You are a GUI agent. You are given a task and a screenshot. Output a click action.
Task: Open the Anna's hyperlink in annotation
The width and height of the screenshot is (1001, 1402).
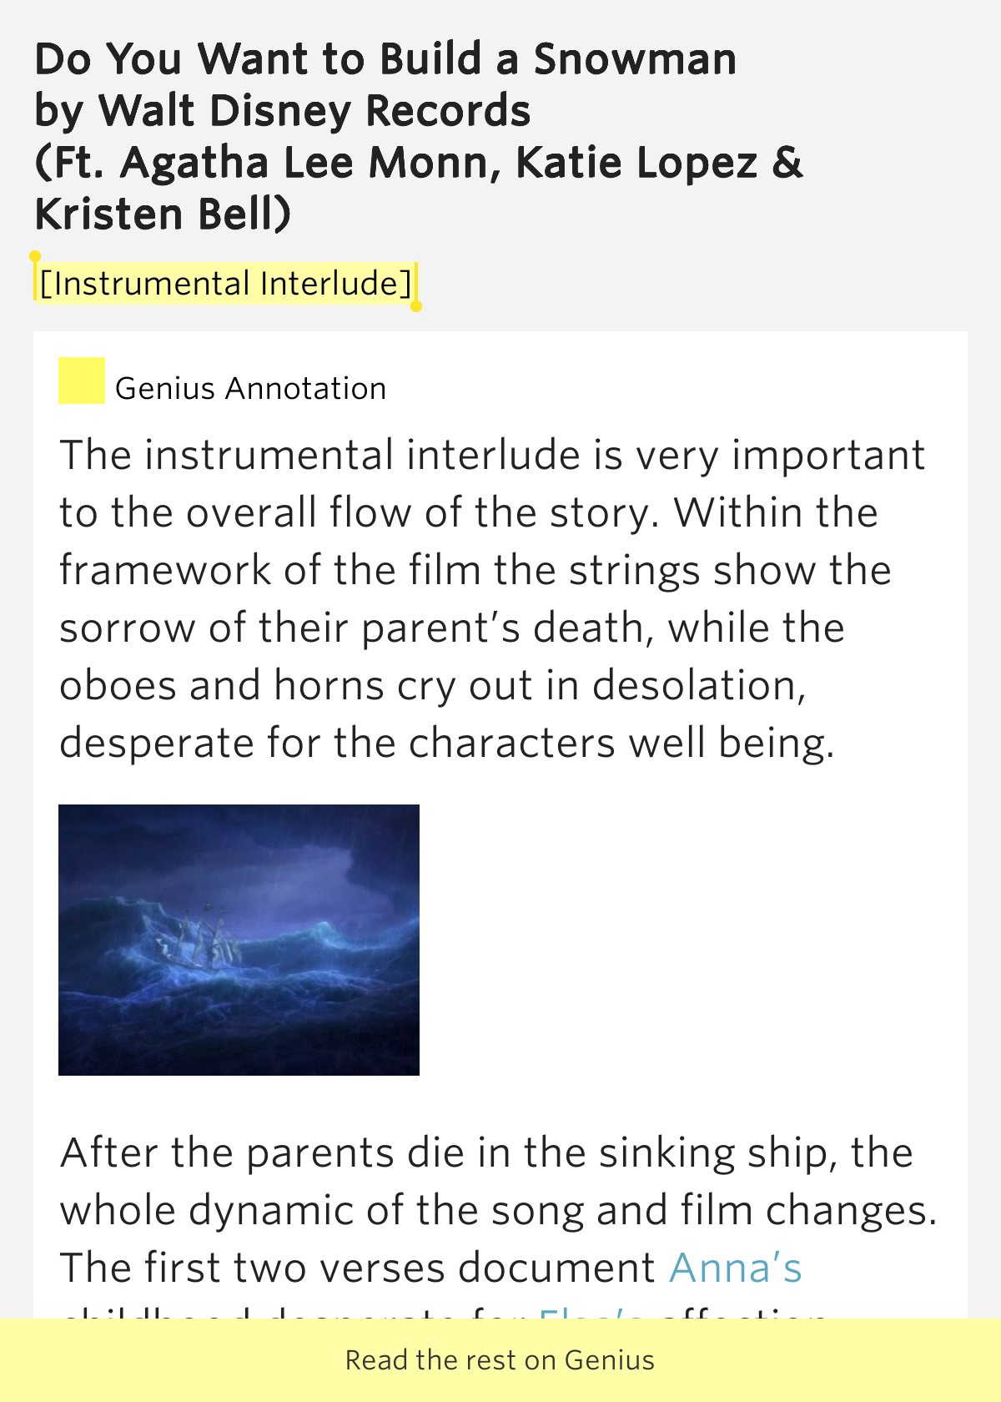(x=735, y=1268)
